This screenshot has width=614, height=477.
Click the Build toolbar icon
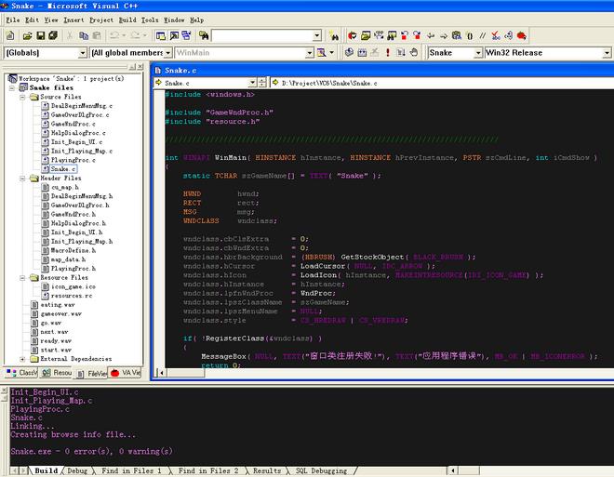362,52
